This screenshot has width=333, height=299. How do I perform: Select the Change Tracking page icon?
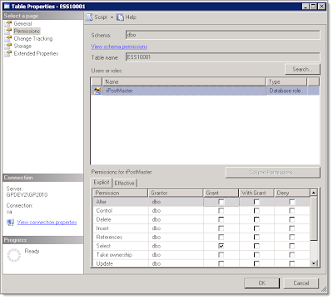click(8, 39)
